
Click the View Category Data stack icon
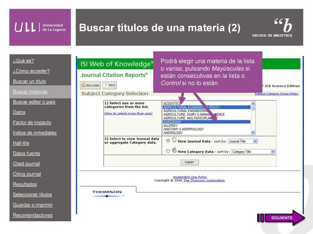pos(174,150)
